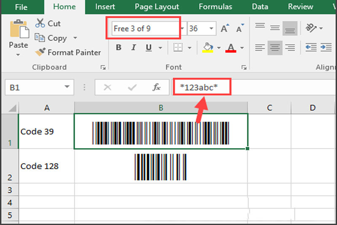Open the Data ribbon tab
Viewport: 337px width, 225px height.
pyautogui.click(x=260, y=7)
